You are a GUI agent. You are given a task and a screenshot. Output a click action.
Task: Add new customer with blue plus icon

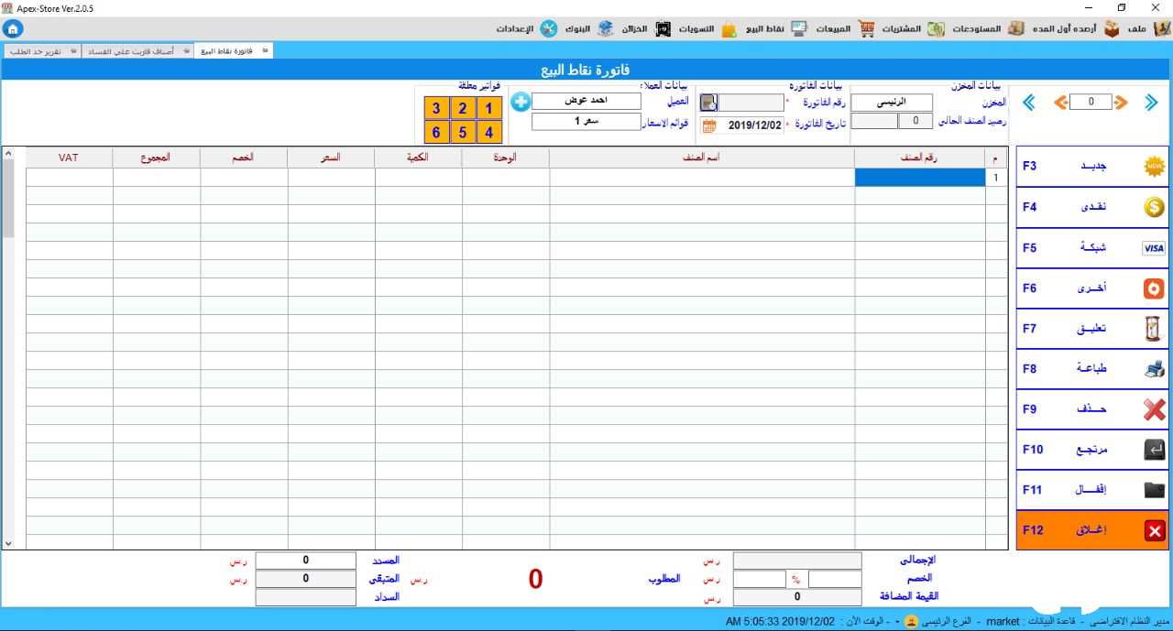point(521,102)
